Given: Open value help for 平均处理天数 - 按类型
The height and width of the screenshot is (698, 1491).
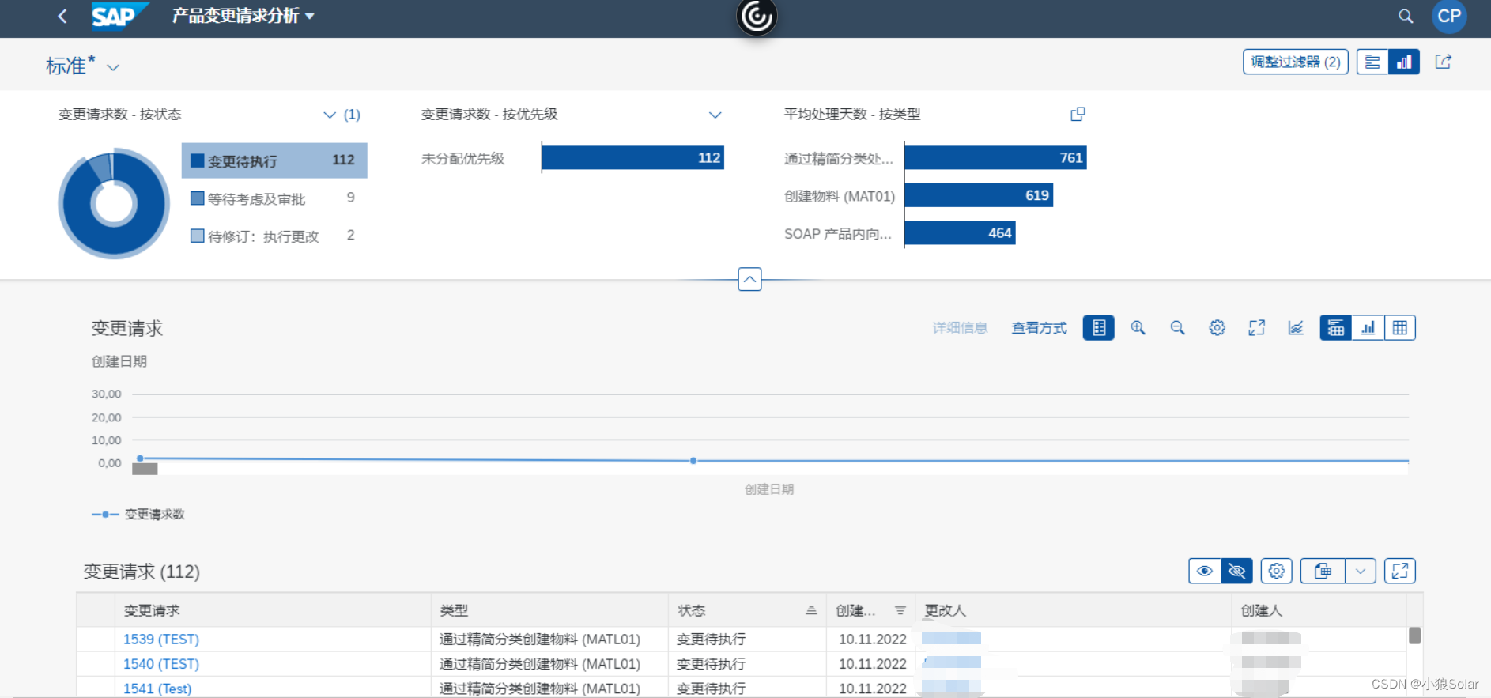Looking at the screenshot, I should click(1078, 115).
